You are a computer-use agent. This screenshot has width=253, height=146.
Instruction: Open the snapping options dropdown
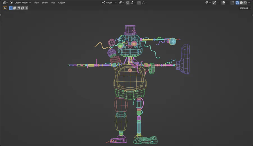click(x=133, y=3)
